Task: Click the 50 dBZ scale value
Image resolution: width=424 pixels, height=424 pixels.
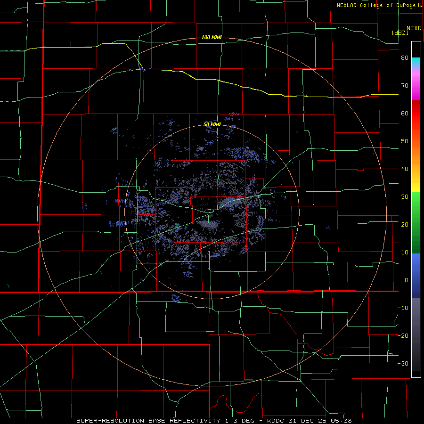Action: pos(405,141)
